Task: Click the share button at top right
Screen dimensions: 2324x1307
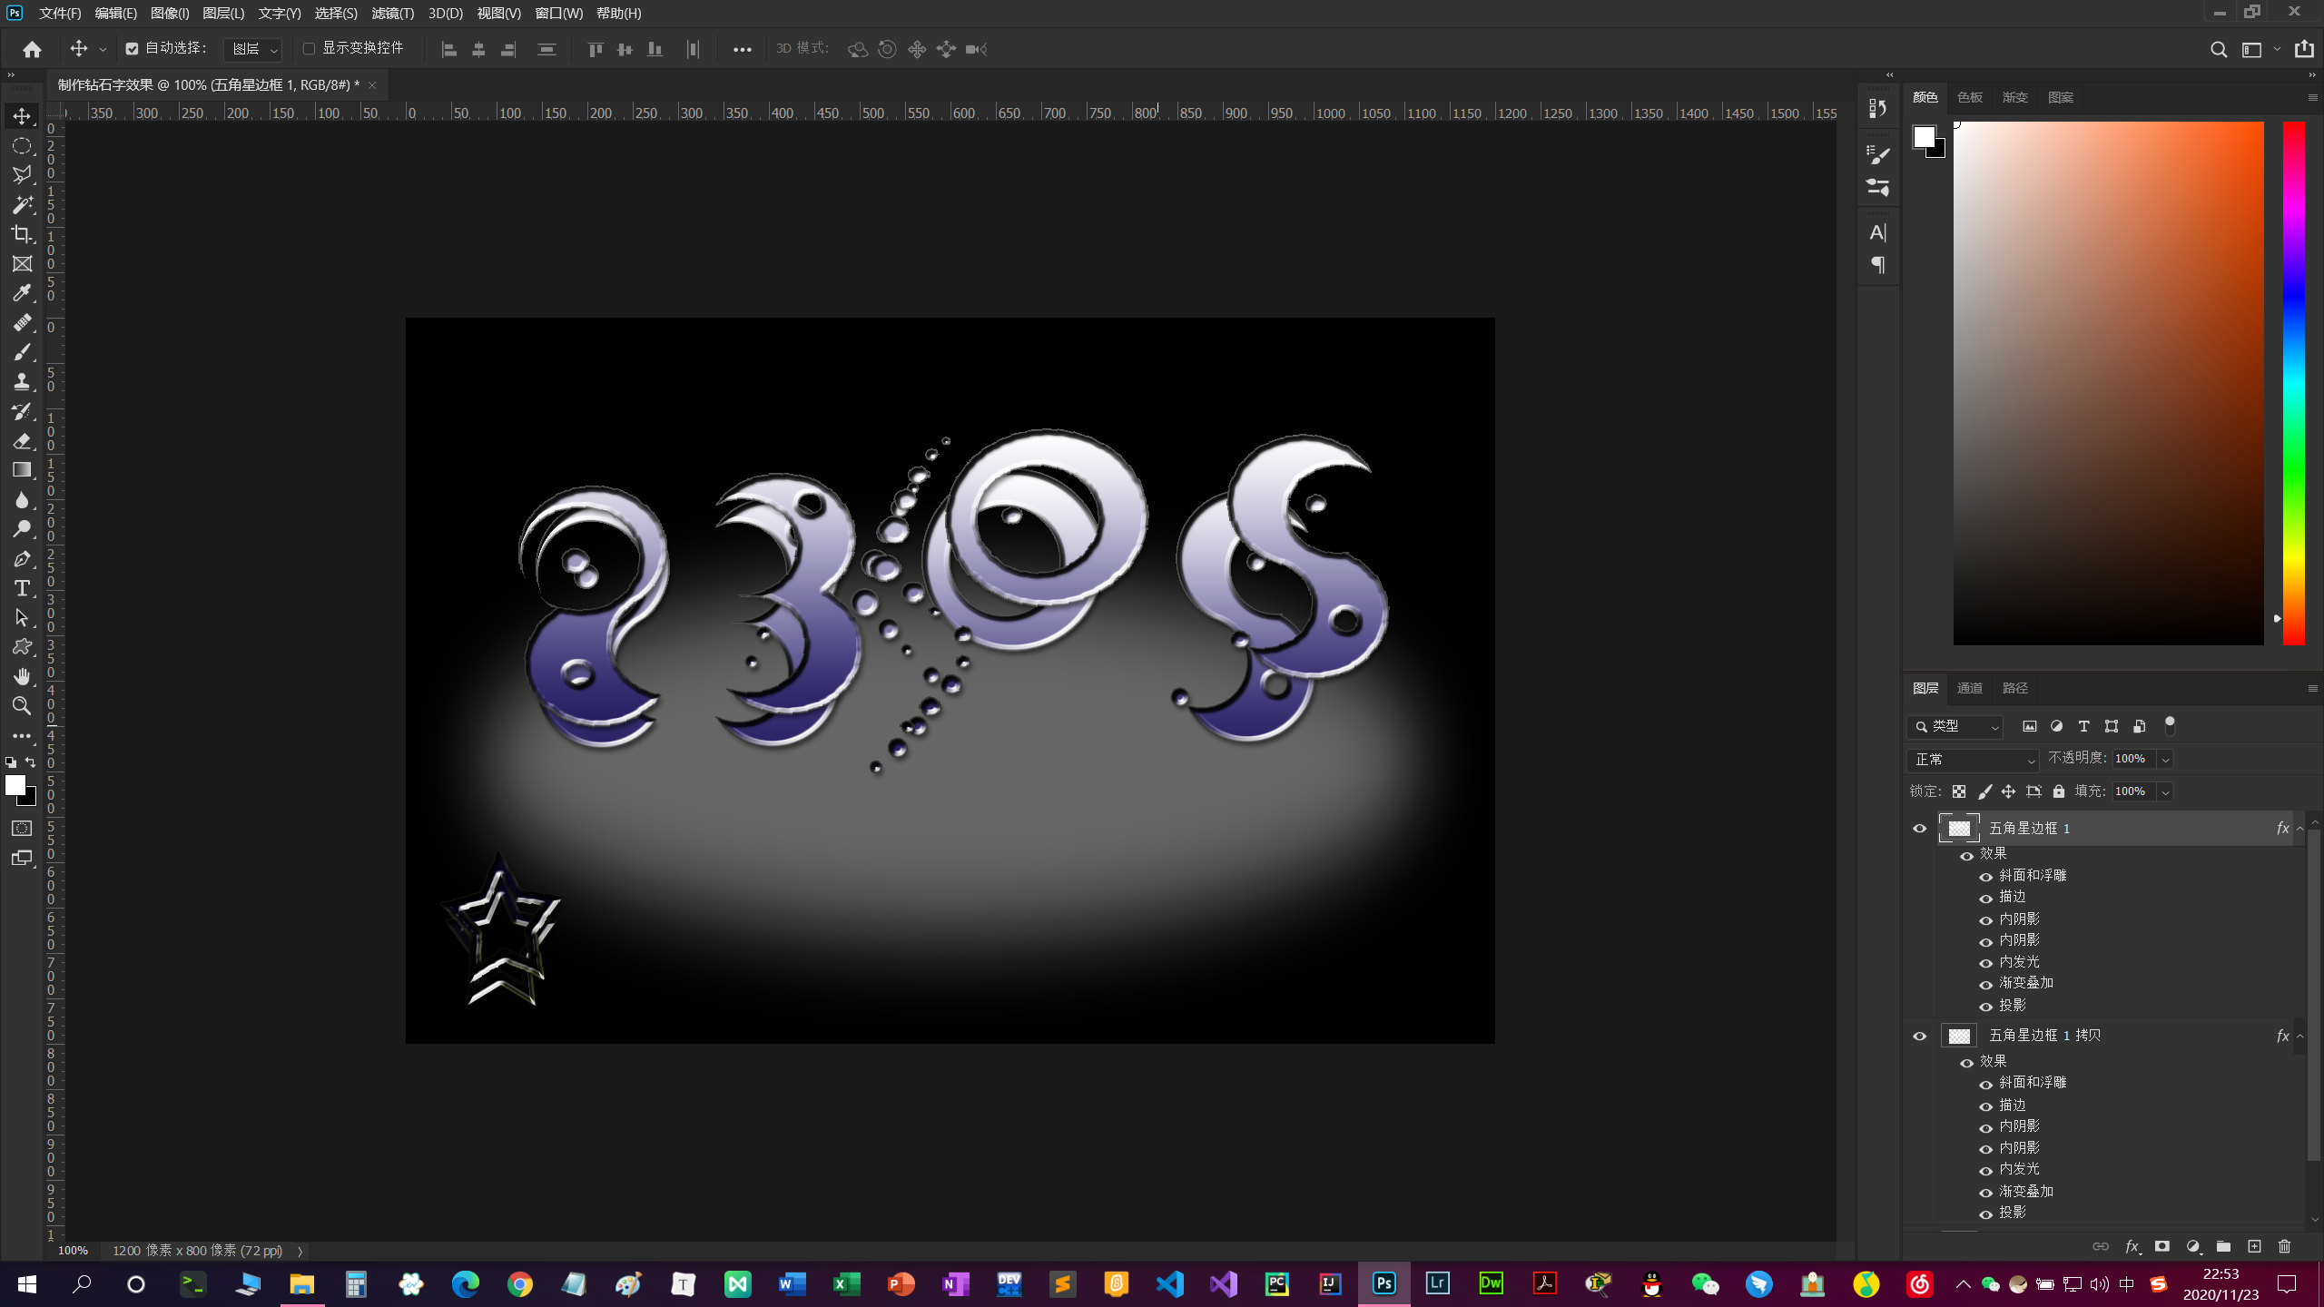Action: pos(2304,49)
